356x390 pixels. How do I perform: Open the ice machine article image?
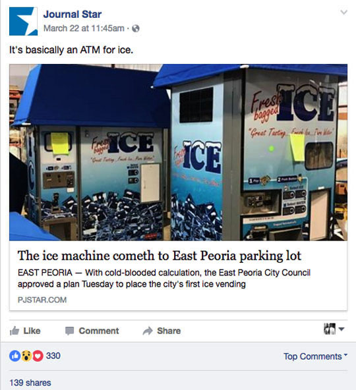click(178, 152)
